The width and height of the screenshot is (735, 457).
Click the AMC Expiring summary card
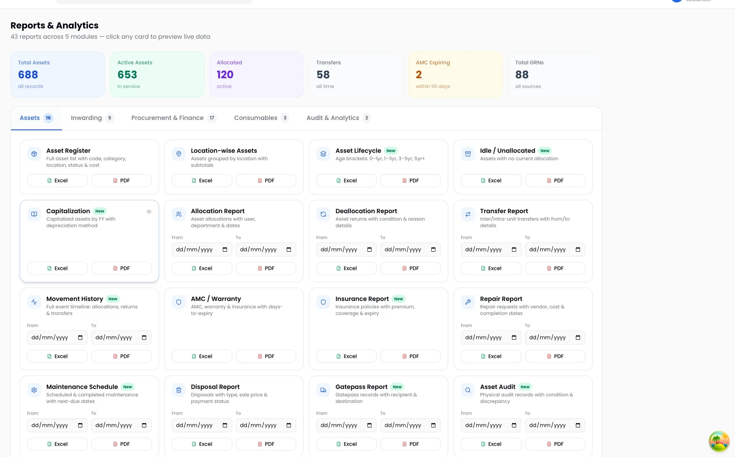click(455, 74)
